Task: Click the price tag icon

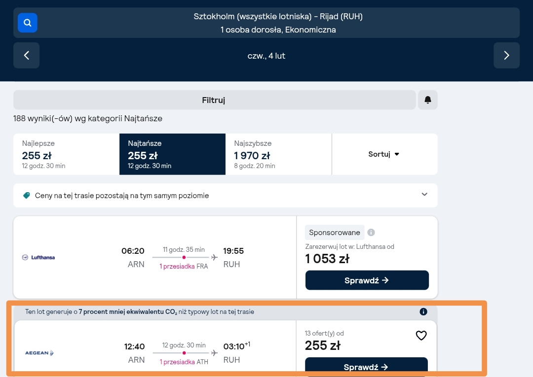Action: pos(26,196)
